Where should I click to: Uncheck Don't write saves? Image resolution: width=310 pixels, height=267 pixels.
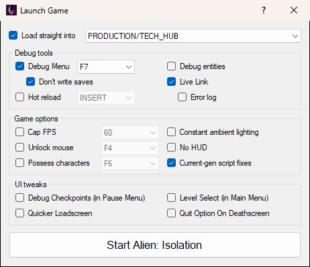tap(30, 82)
